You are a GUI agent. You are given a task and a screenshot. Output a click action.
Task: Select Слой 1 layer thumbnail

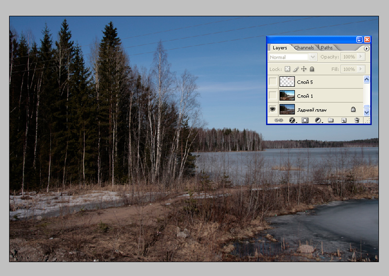pyautogui.click(x=287, y=95)
